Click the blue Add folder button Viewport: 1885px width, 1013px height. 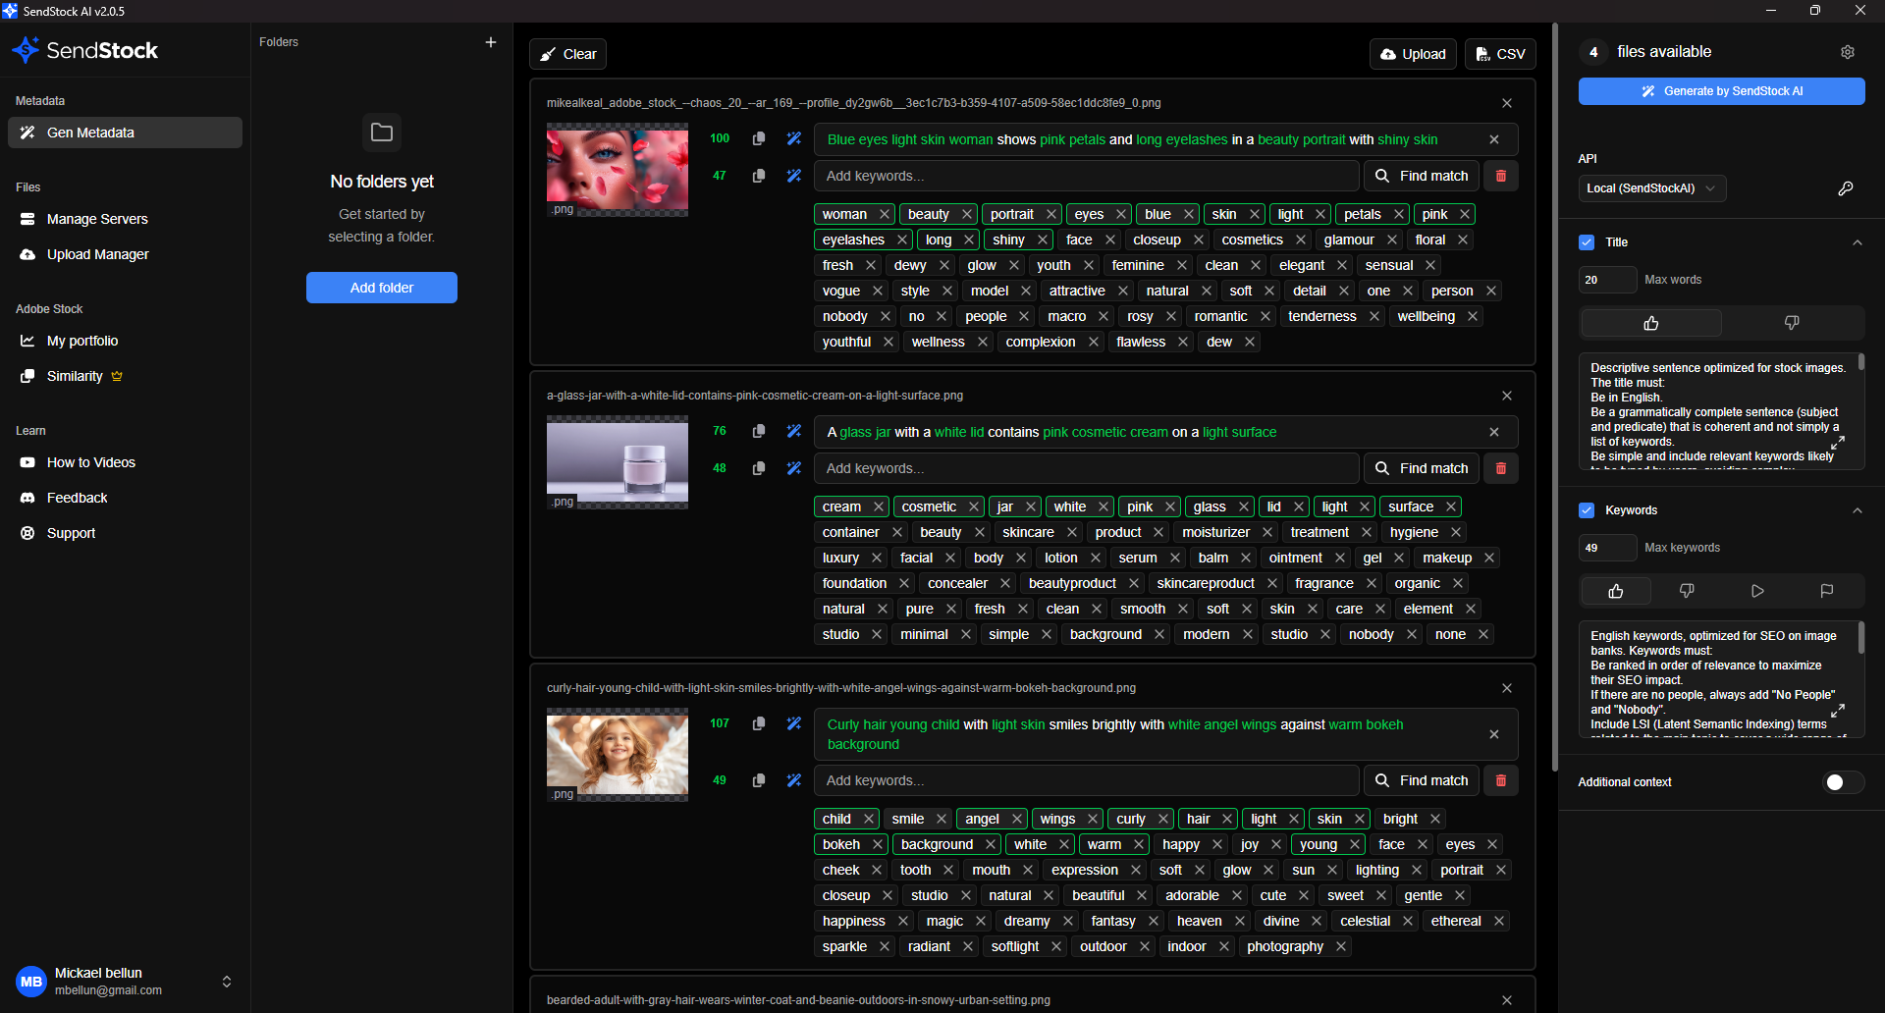381,288
